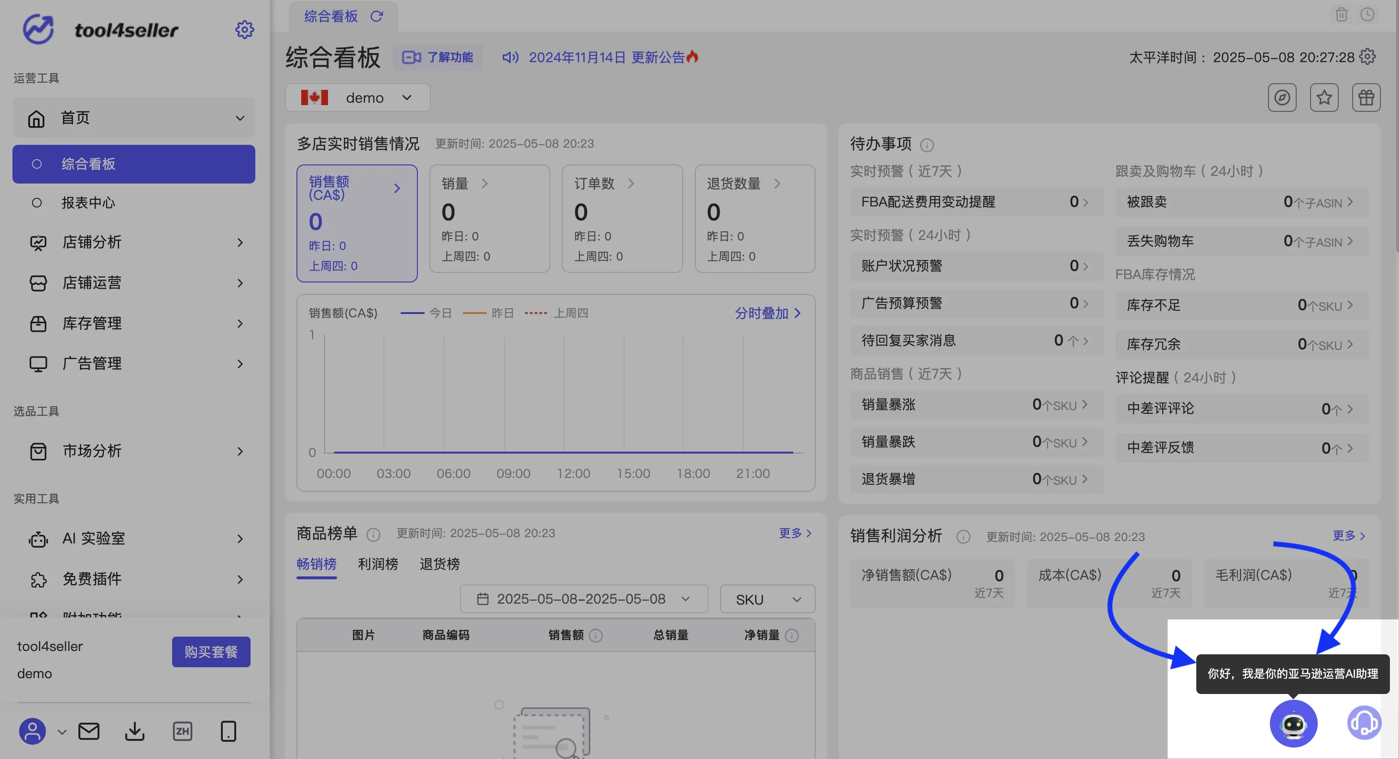Screen dimensions: 1399x759
Task: Select the 销售额(CA$) metric card
Action: [x=357, y=223]
